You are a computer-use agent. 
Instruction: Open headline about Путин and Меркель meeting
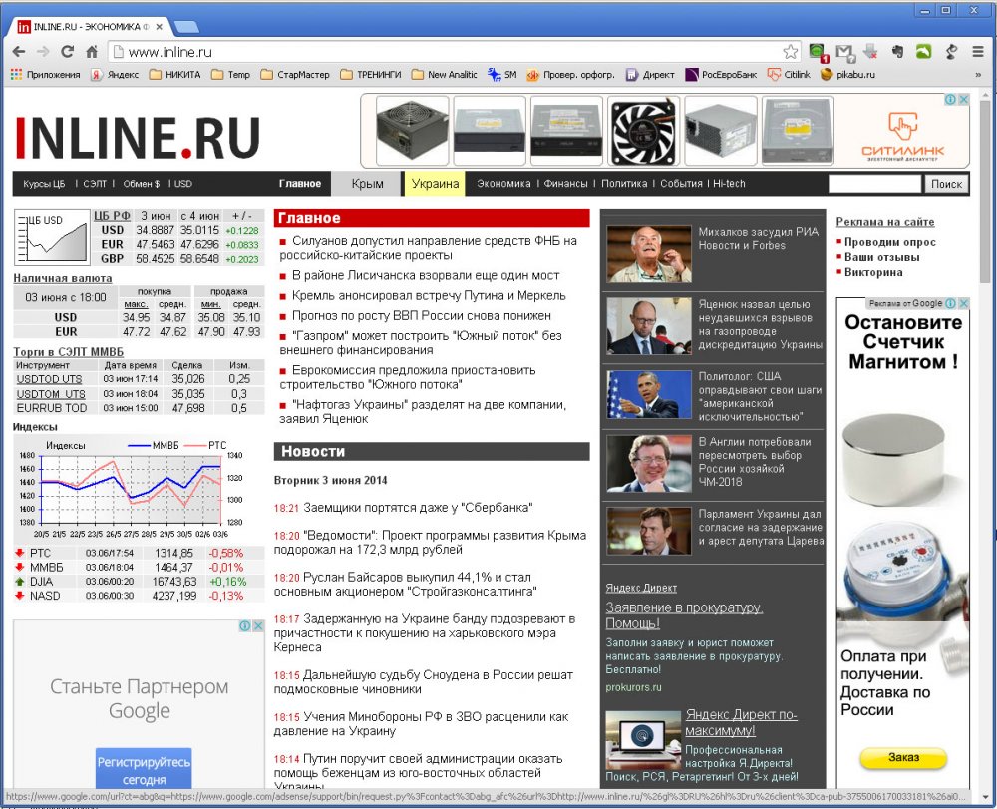(428, 295)
